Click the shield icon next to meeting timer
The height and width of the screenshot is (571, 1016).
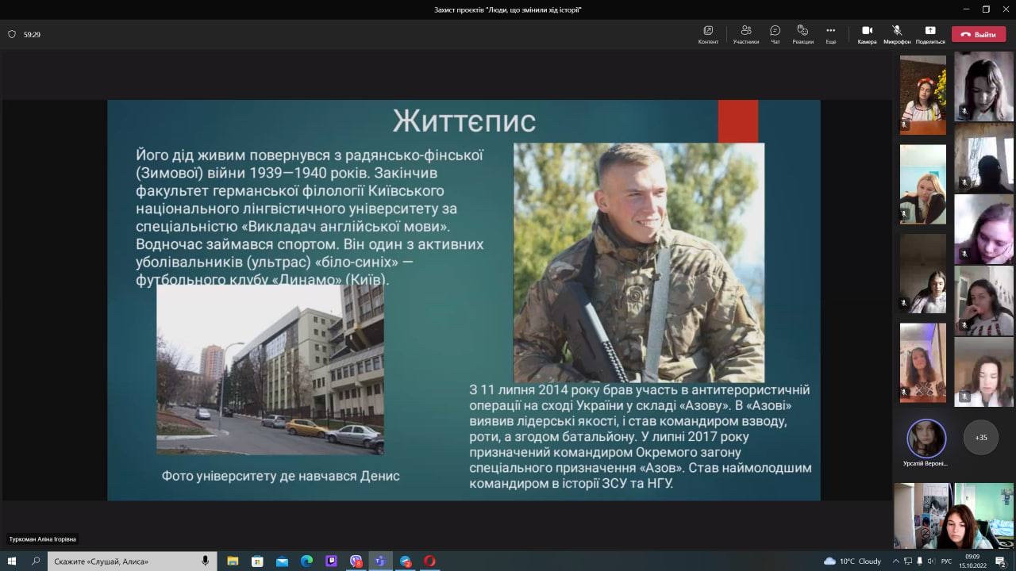pyautogui.click(x=12, y=35)
